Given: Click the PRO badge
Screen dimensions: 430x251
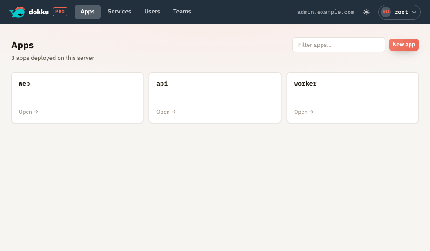Looking at the screenshot, I should pyautogui.click(x=60, y=12).
